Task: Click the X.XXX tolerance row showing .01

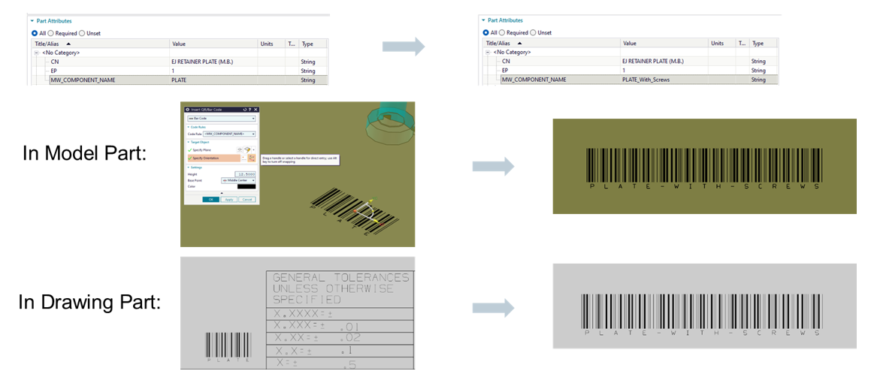Action: [x=340, y=327]
